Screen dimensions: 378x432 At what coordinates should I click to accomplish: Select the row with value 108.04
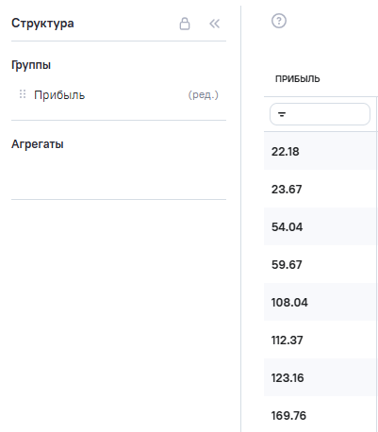tap(320, 302)
